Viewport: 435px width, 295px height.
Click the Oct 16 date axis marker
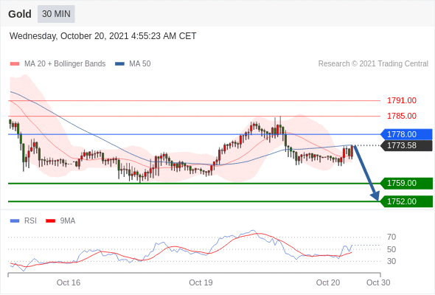click(69, 282)
